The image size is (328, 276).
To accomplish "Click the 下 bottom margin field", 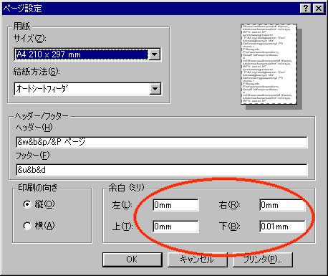I will click(282, 227).
